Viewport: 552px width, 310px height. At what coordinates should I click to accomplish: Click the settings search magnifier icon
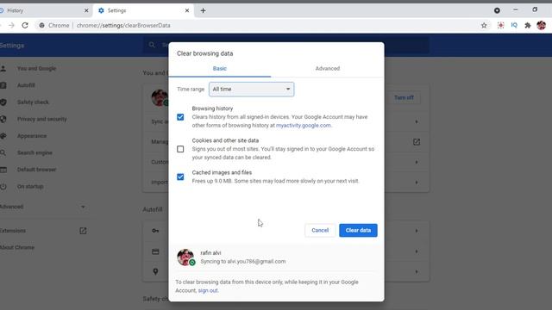(152, 45)
